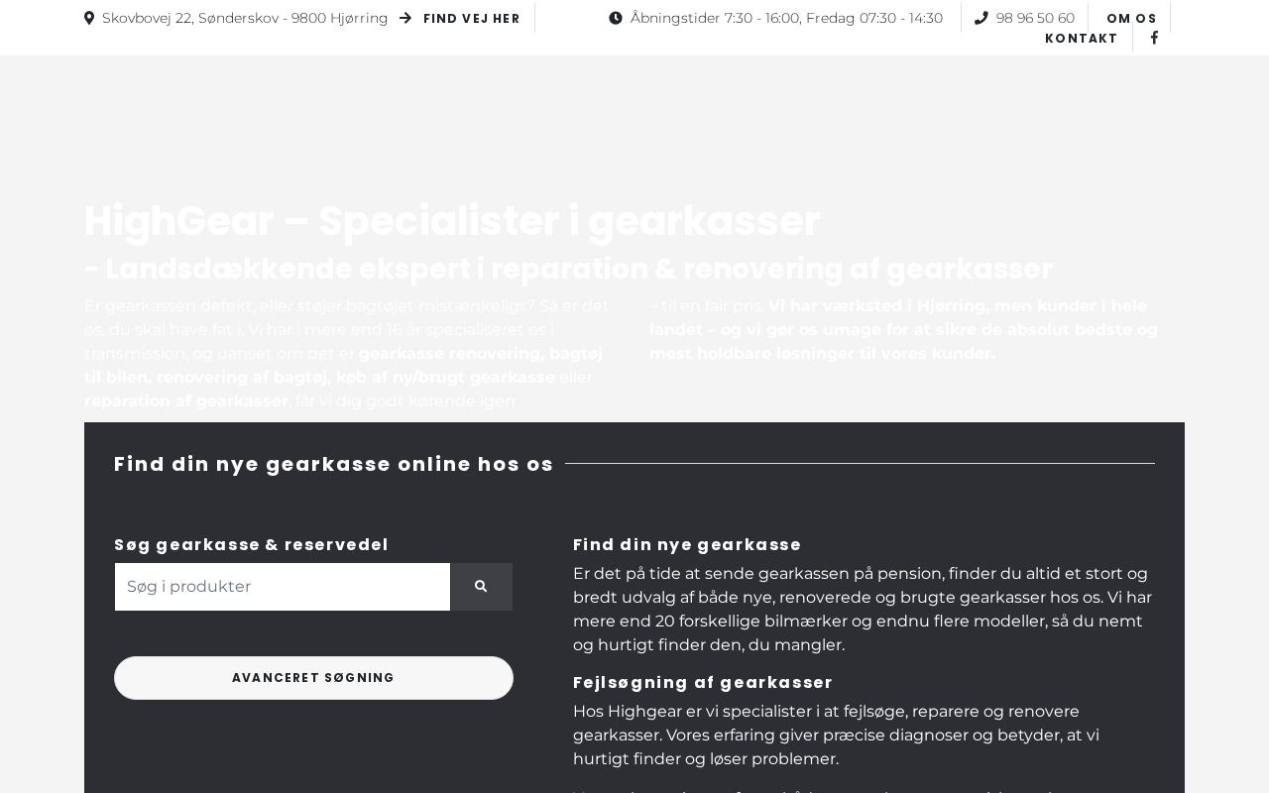Click the Søg gearkasse & reservedel label
This screenshot has width=1269, height=793.
[252, 544]
